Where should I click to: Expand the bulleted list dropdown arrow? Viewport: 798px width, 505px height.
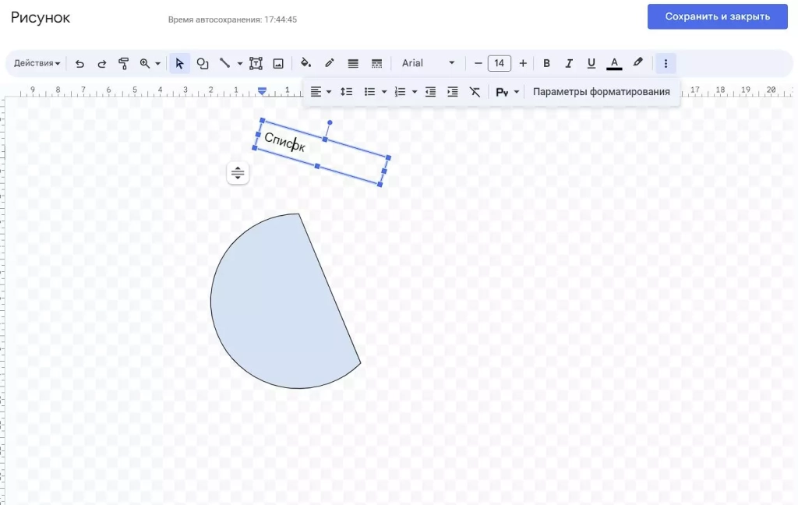click(x=384, y=92)
